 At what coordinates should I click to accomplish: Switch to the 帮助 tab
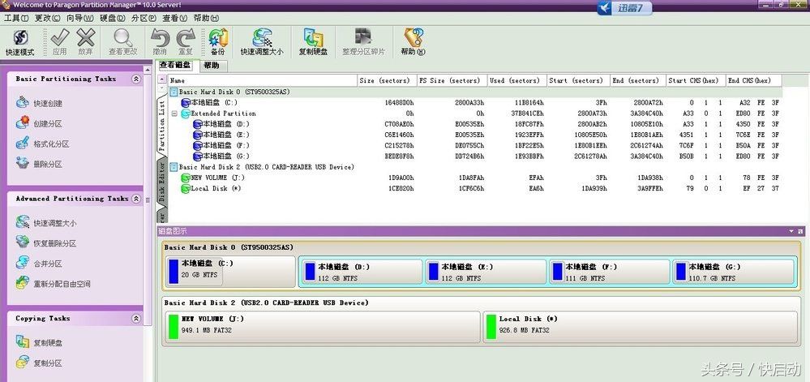[212, 66]
